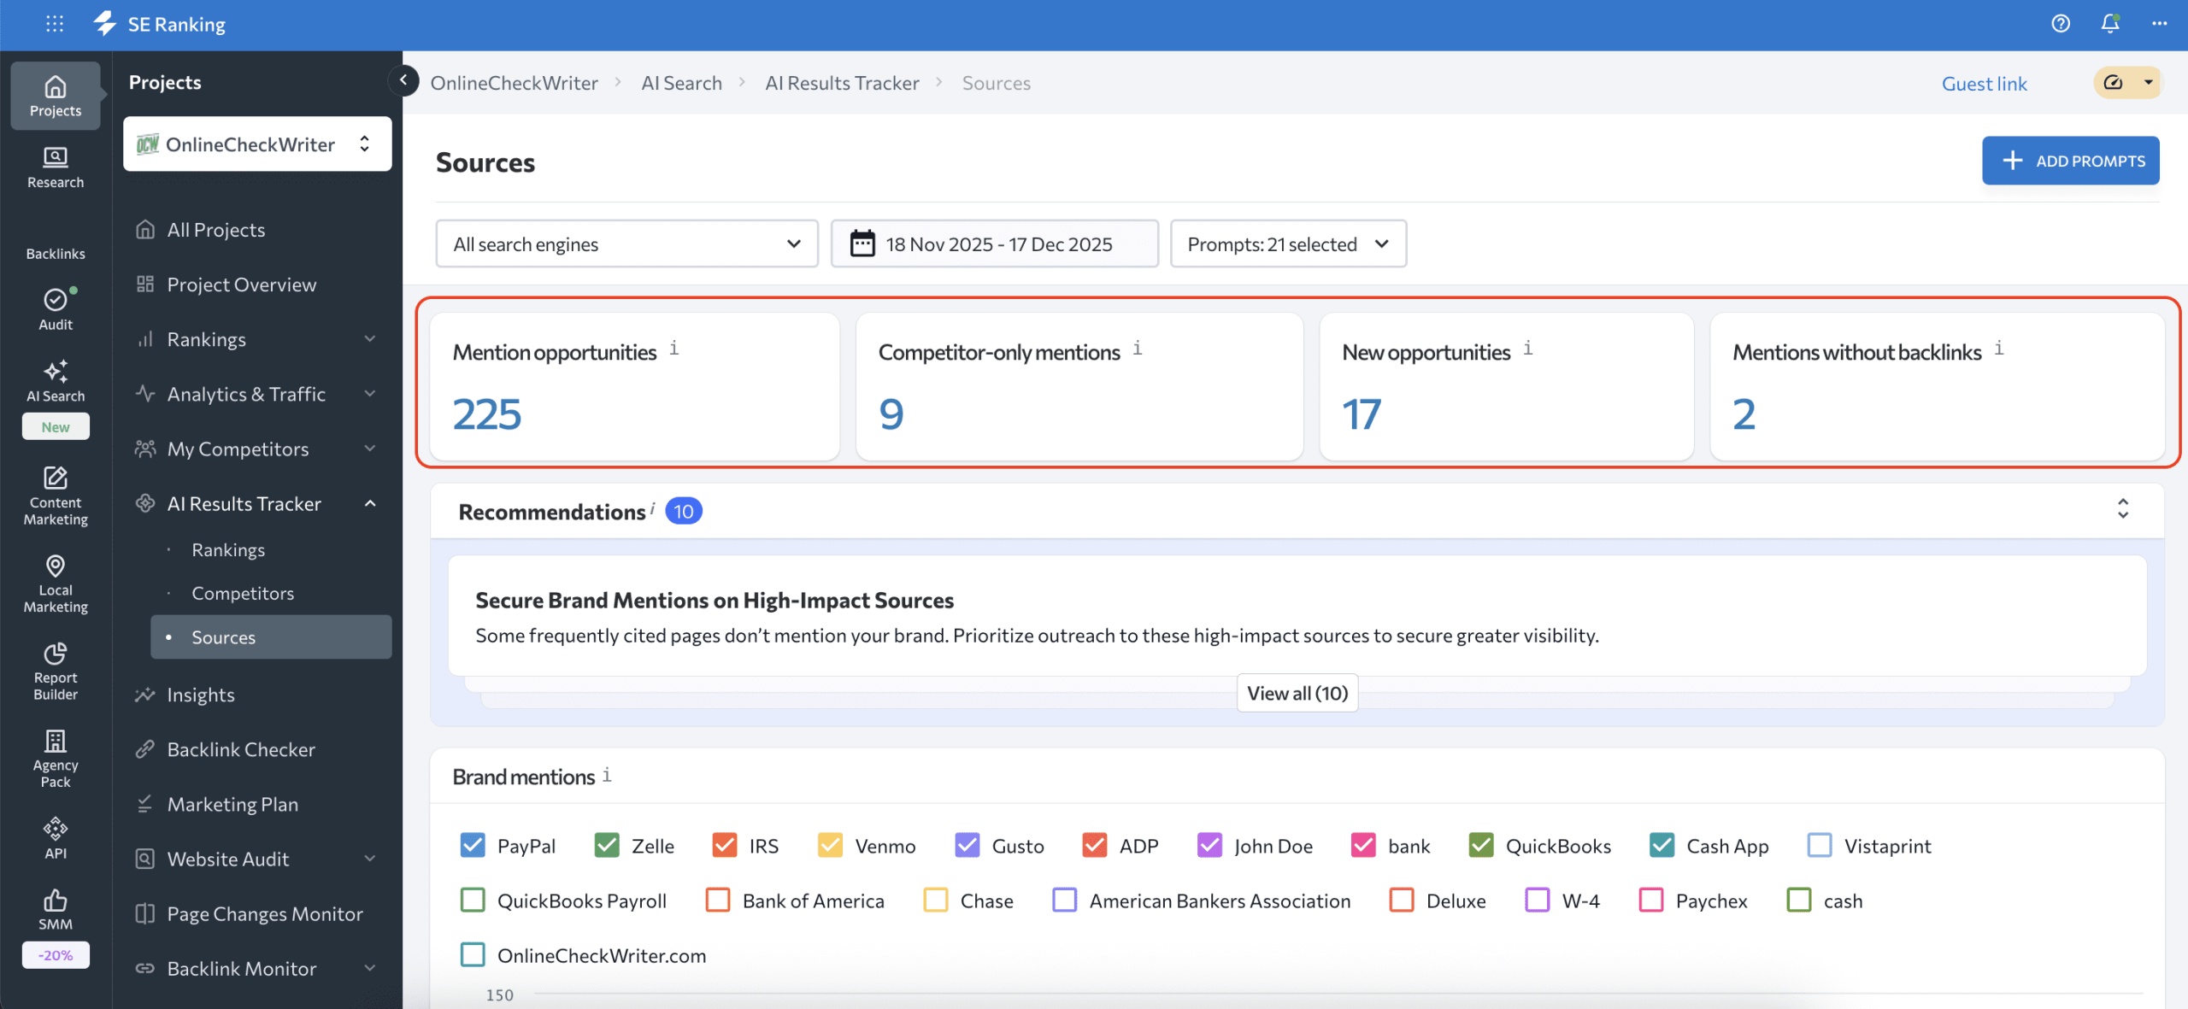This screenshot has height=1009, width=2188.
Task: Select the AI Search sidebar icon
Action: [54, 381]
